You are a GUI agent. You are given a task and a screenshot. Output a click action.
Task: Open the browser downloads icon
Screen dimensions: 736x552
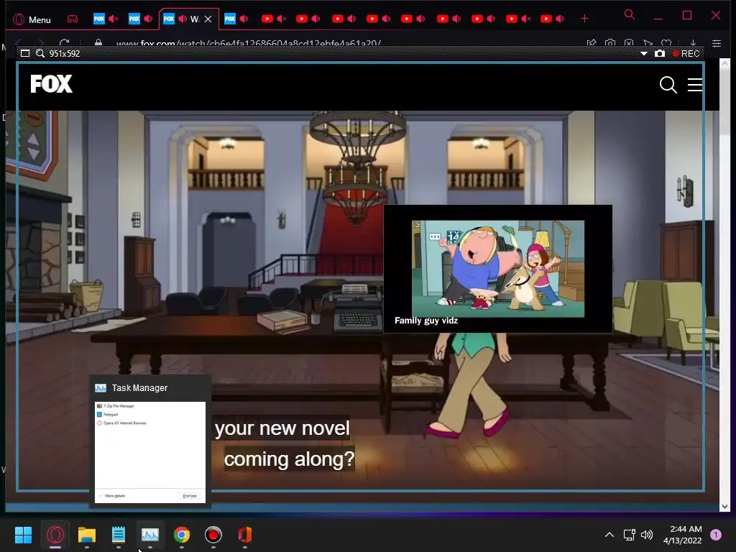click(693, 42)
